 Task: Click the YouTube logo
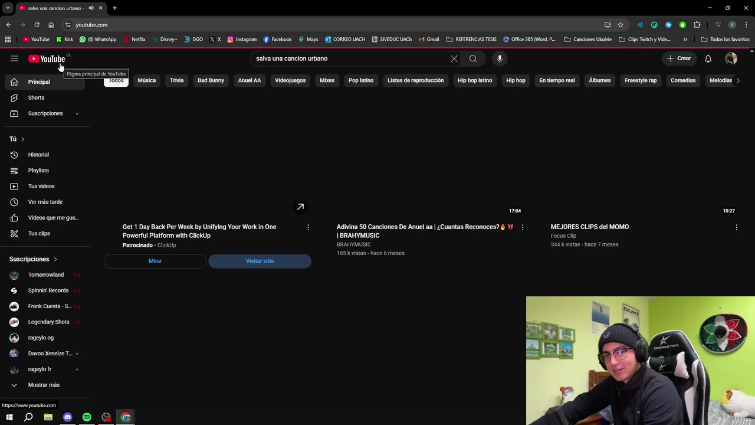point(47,58)
